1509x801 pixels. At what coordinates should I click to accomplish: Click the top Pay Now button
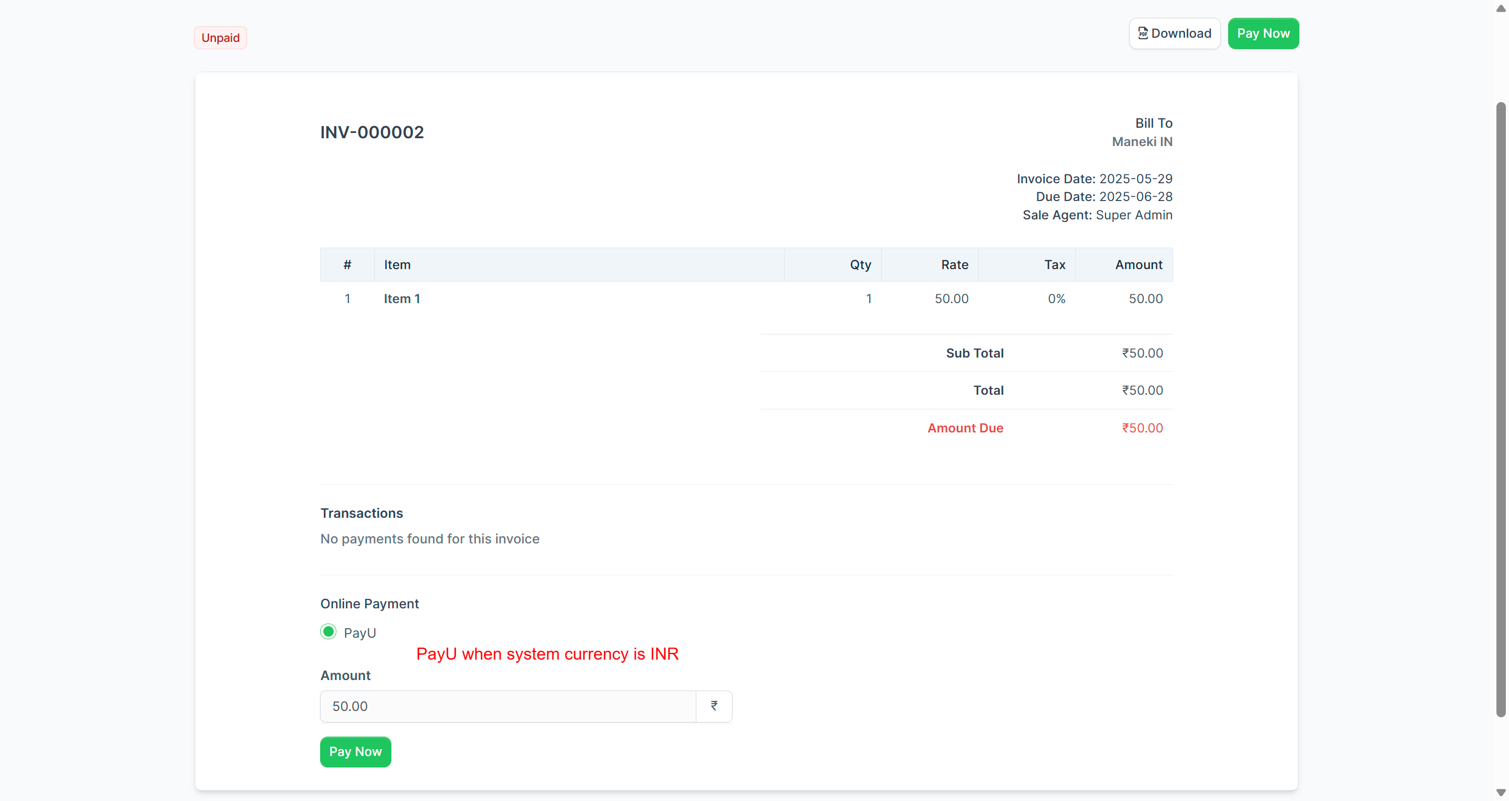point(1264,34)
